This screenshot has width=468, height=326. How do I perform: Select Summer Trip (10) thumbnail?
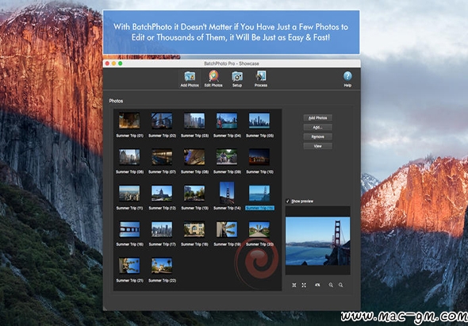[x=259, y=157]
